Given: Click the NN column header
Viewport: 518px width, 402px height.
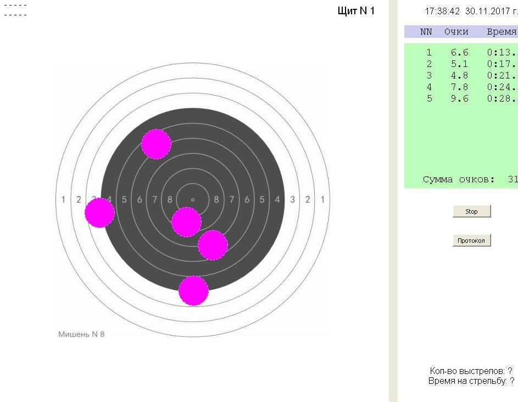Looking at the screenshot, I should [426, 32].
